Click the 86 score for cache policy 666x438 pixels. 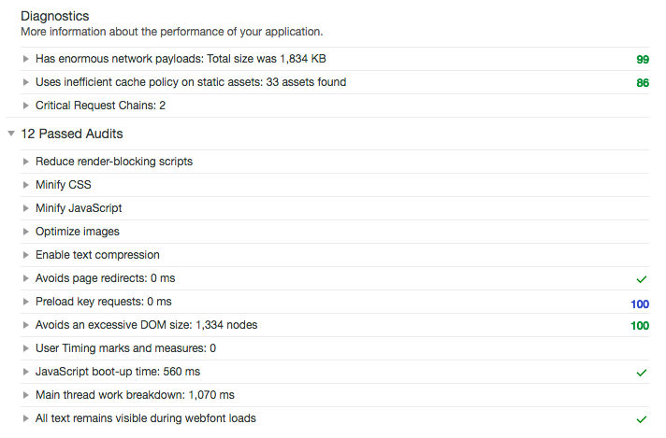click(x=643, y=83)
